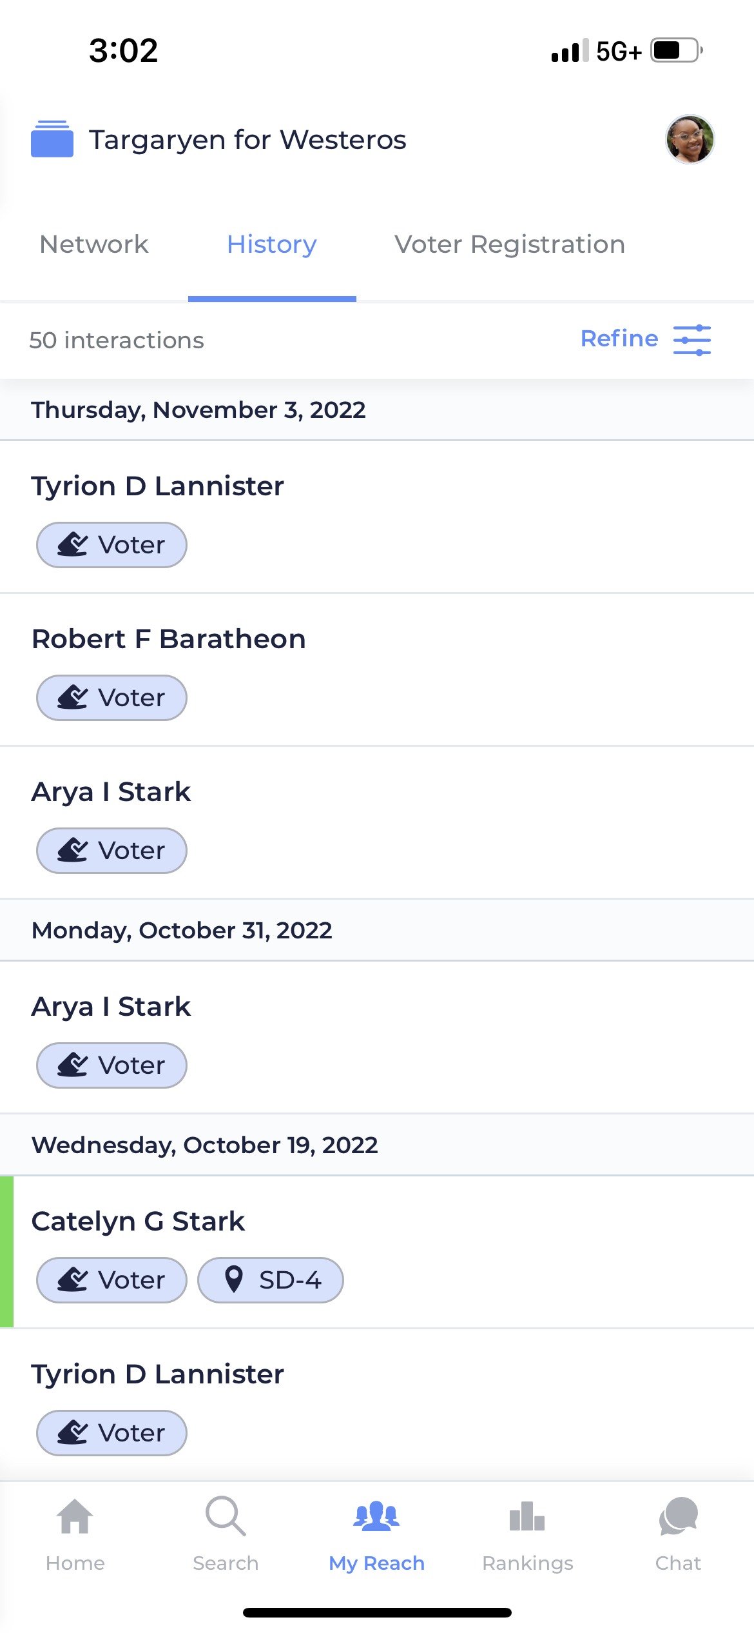The image size is (754, 1633).
Task: Open Robert F Baratheon's interaction entry
Action: (169, 639)
